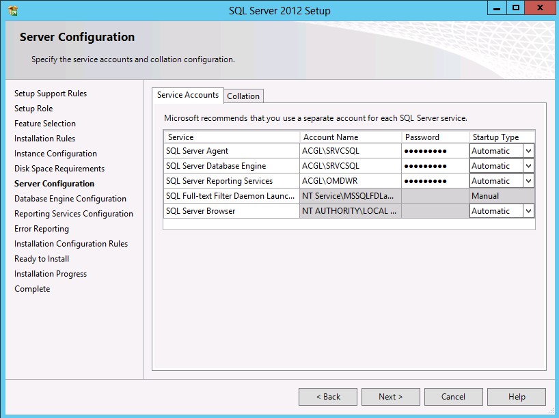The image size is (559, 418).
Task: Click password field for SQL Server Reporting Services
Action: pos(435,181)
